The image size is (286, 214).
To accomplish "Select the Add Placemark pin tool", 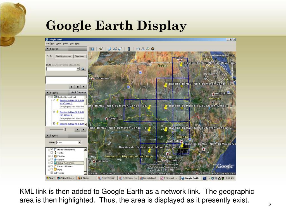I will coord(101,49).
